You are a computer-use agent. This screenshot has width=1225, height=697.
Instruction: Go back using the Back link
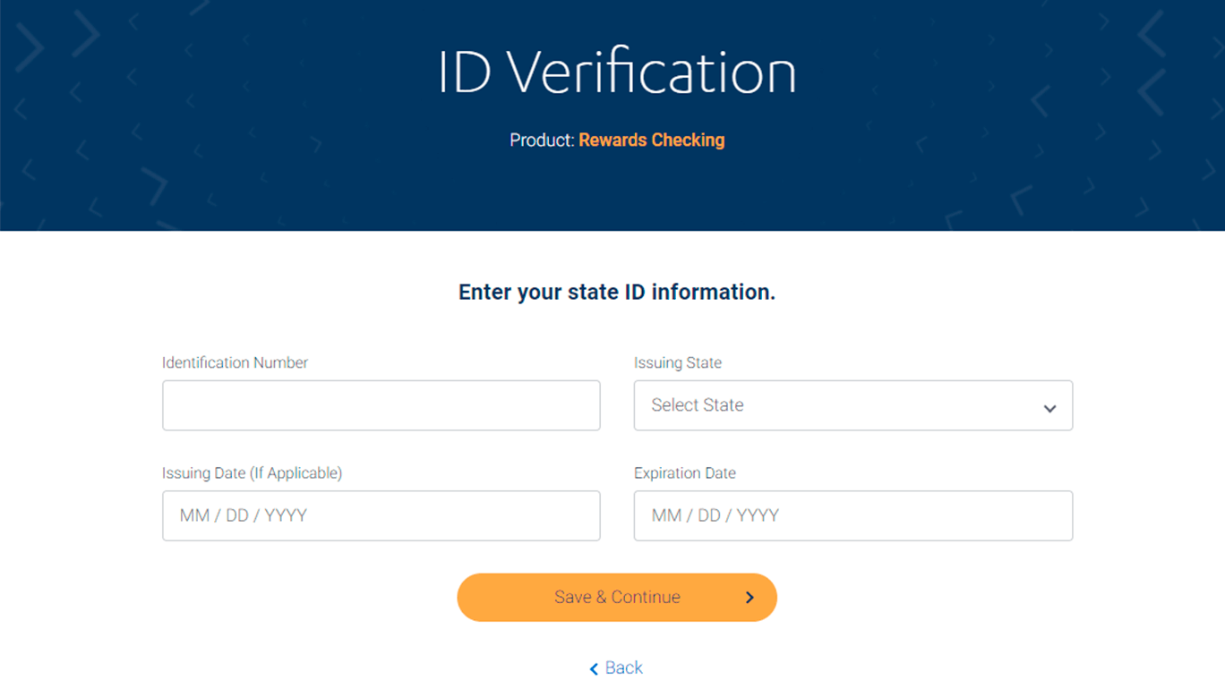coord(623,667)
